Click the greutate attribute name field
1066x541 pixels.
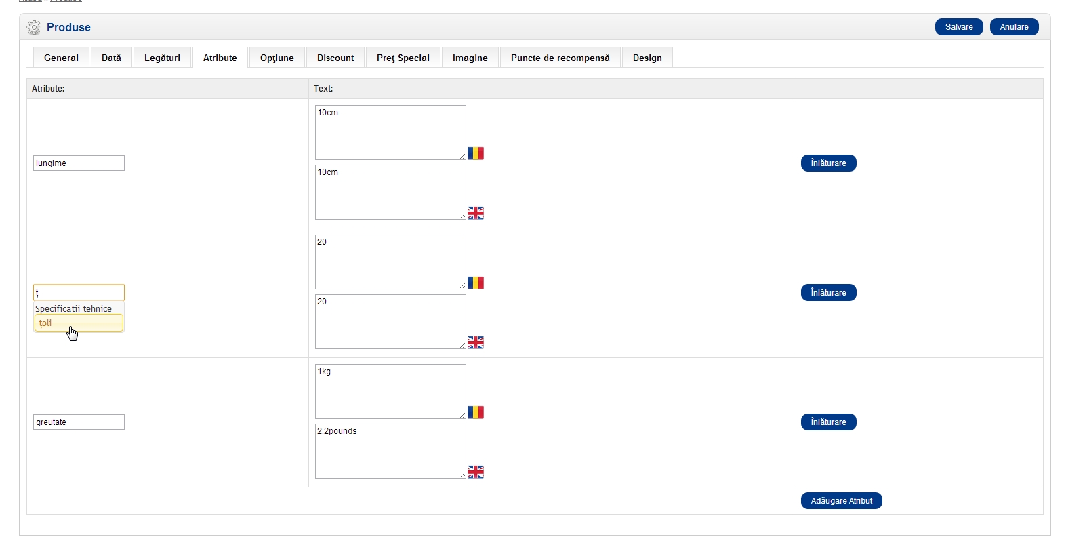(x=79, y=422)
